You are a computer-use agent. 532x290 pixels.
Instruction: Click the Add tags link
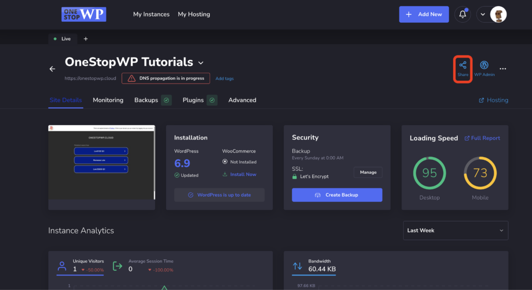[224, 79]
